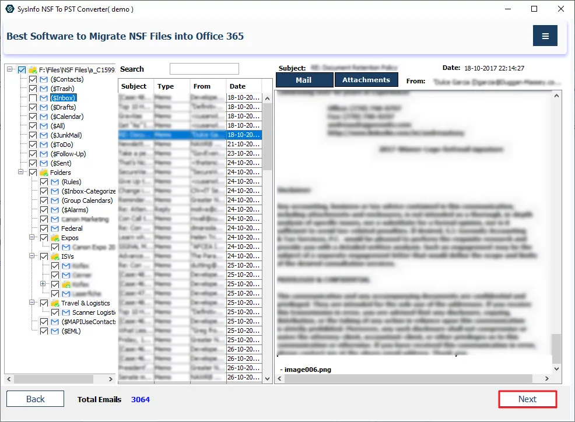Viewport: 575px width, 422px height.
Task: Click the root NSF file folder icon
Action: click(x=33, y=70)
